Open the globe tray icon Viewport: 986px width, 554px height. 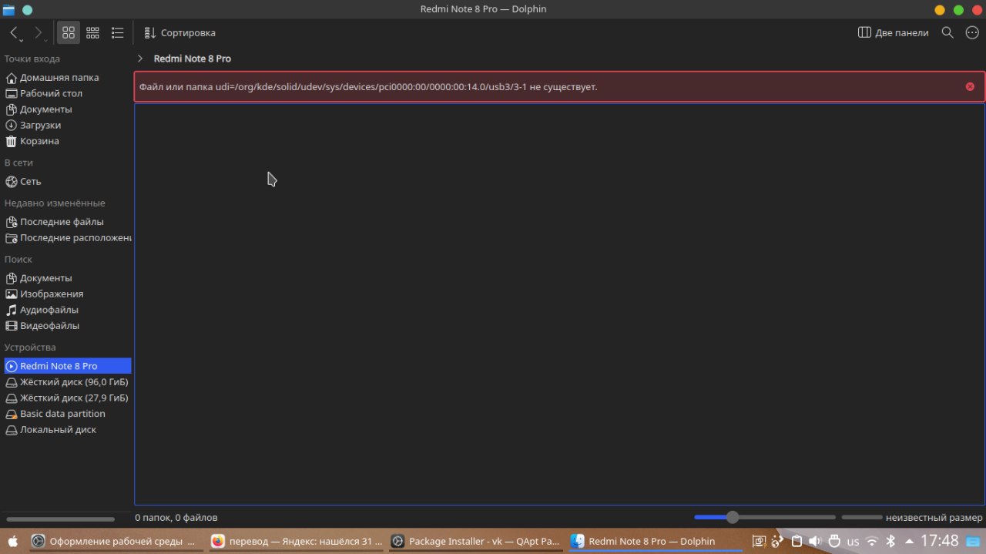click(778, 541)
